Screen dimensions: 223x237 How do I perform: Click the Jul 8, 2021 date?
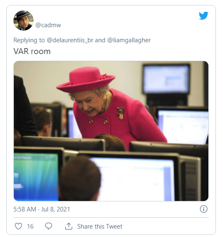click(x=55, y=209)
